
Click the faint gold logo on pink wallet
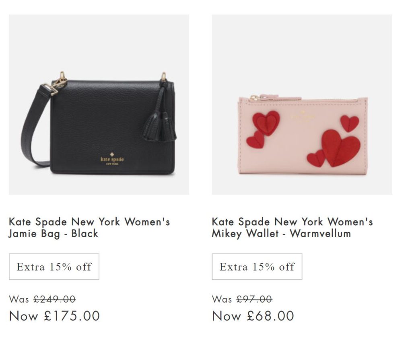tap(303, 117)
